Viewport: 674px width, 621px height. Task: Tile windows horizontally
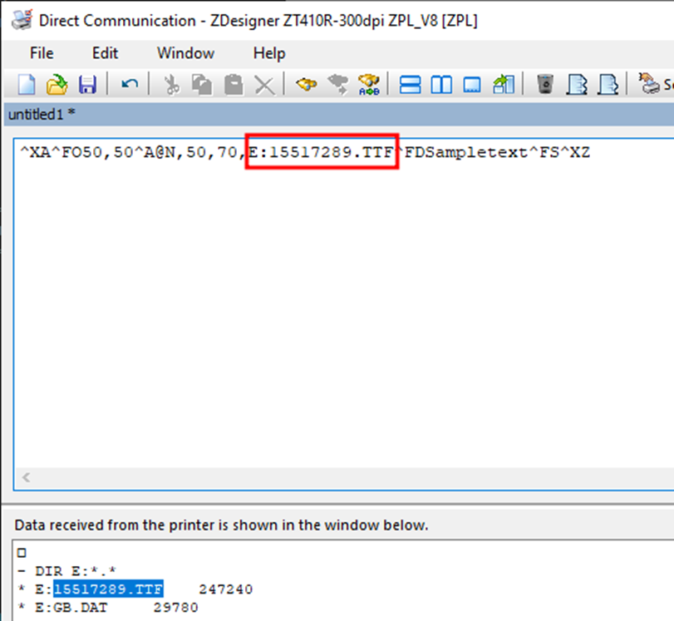[x=411, y=84]
